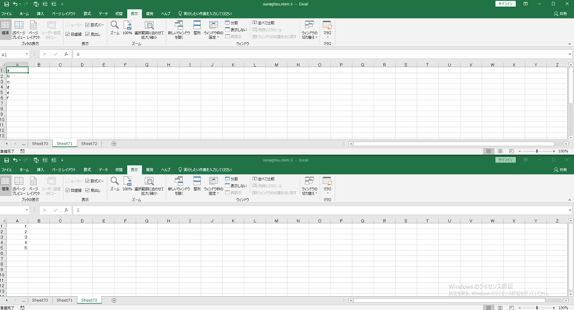Open ズーム magnifier dialog in top window

(x=115, y=28)
